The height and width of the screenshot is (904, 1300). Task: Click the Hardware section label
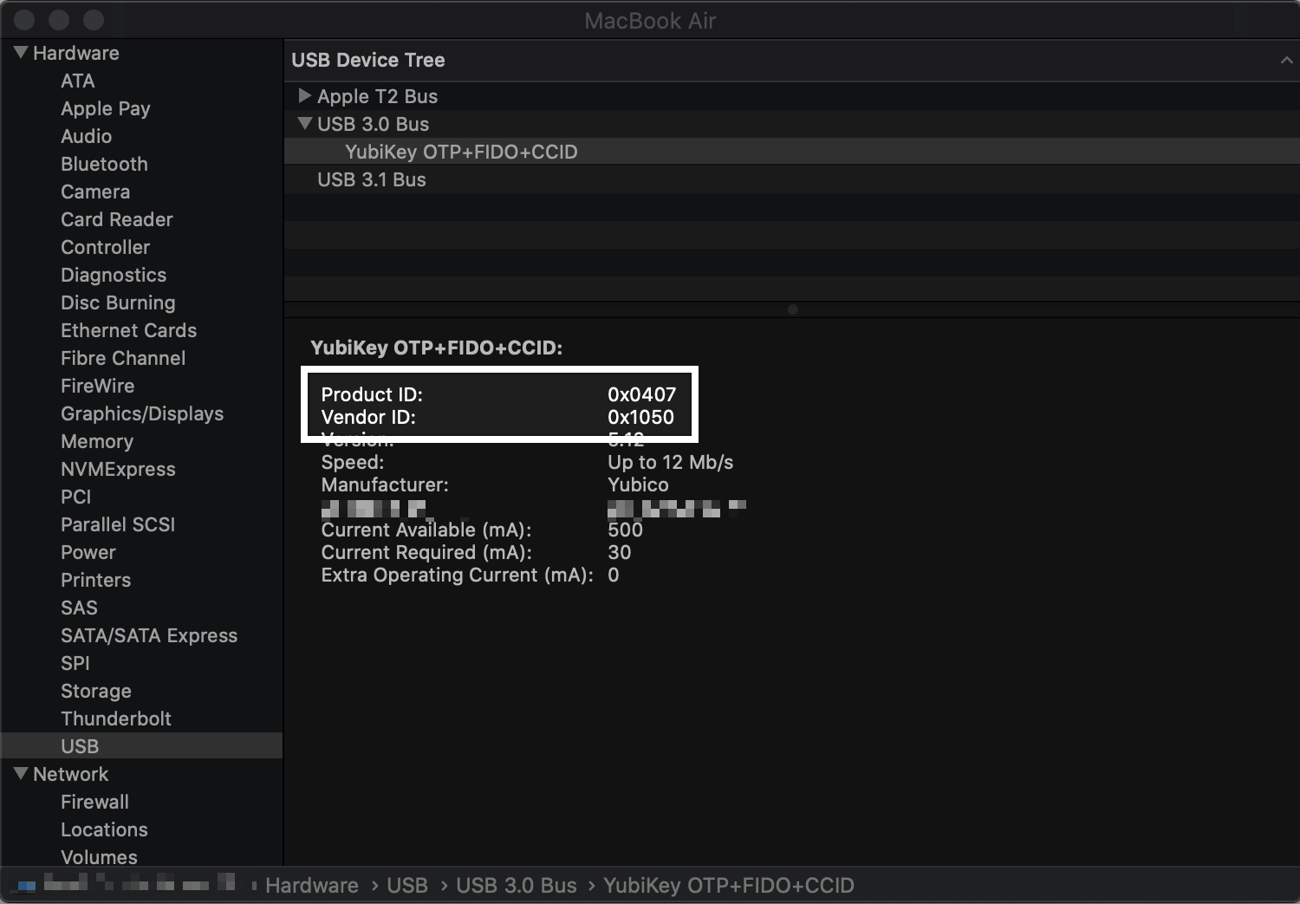tap(75, 53)
